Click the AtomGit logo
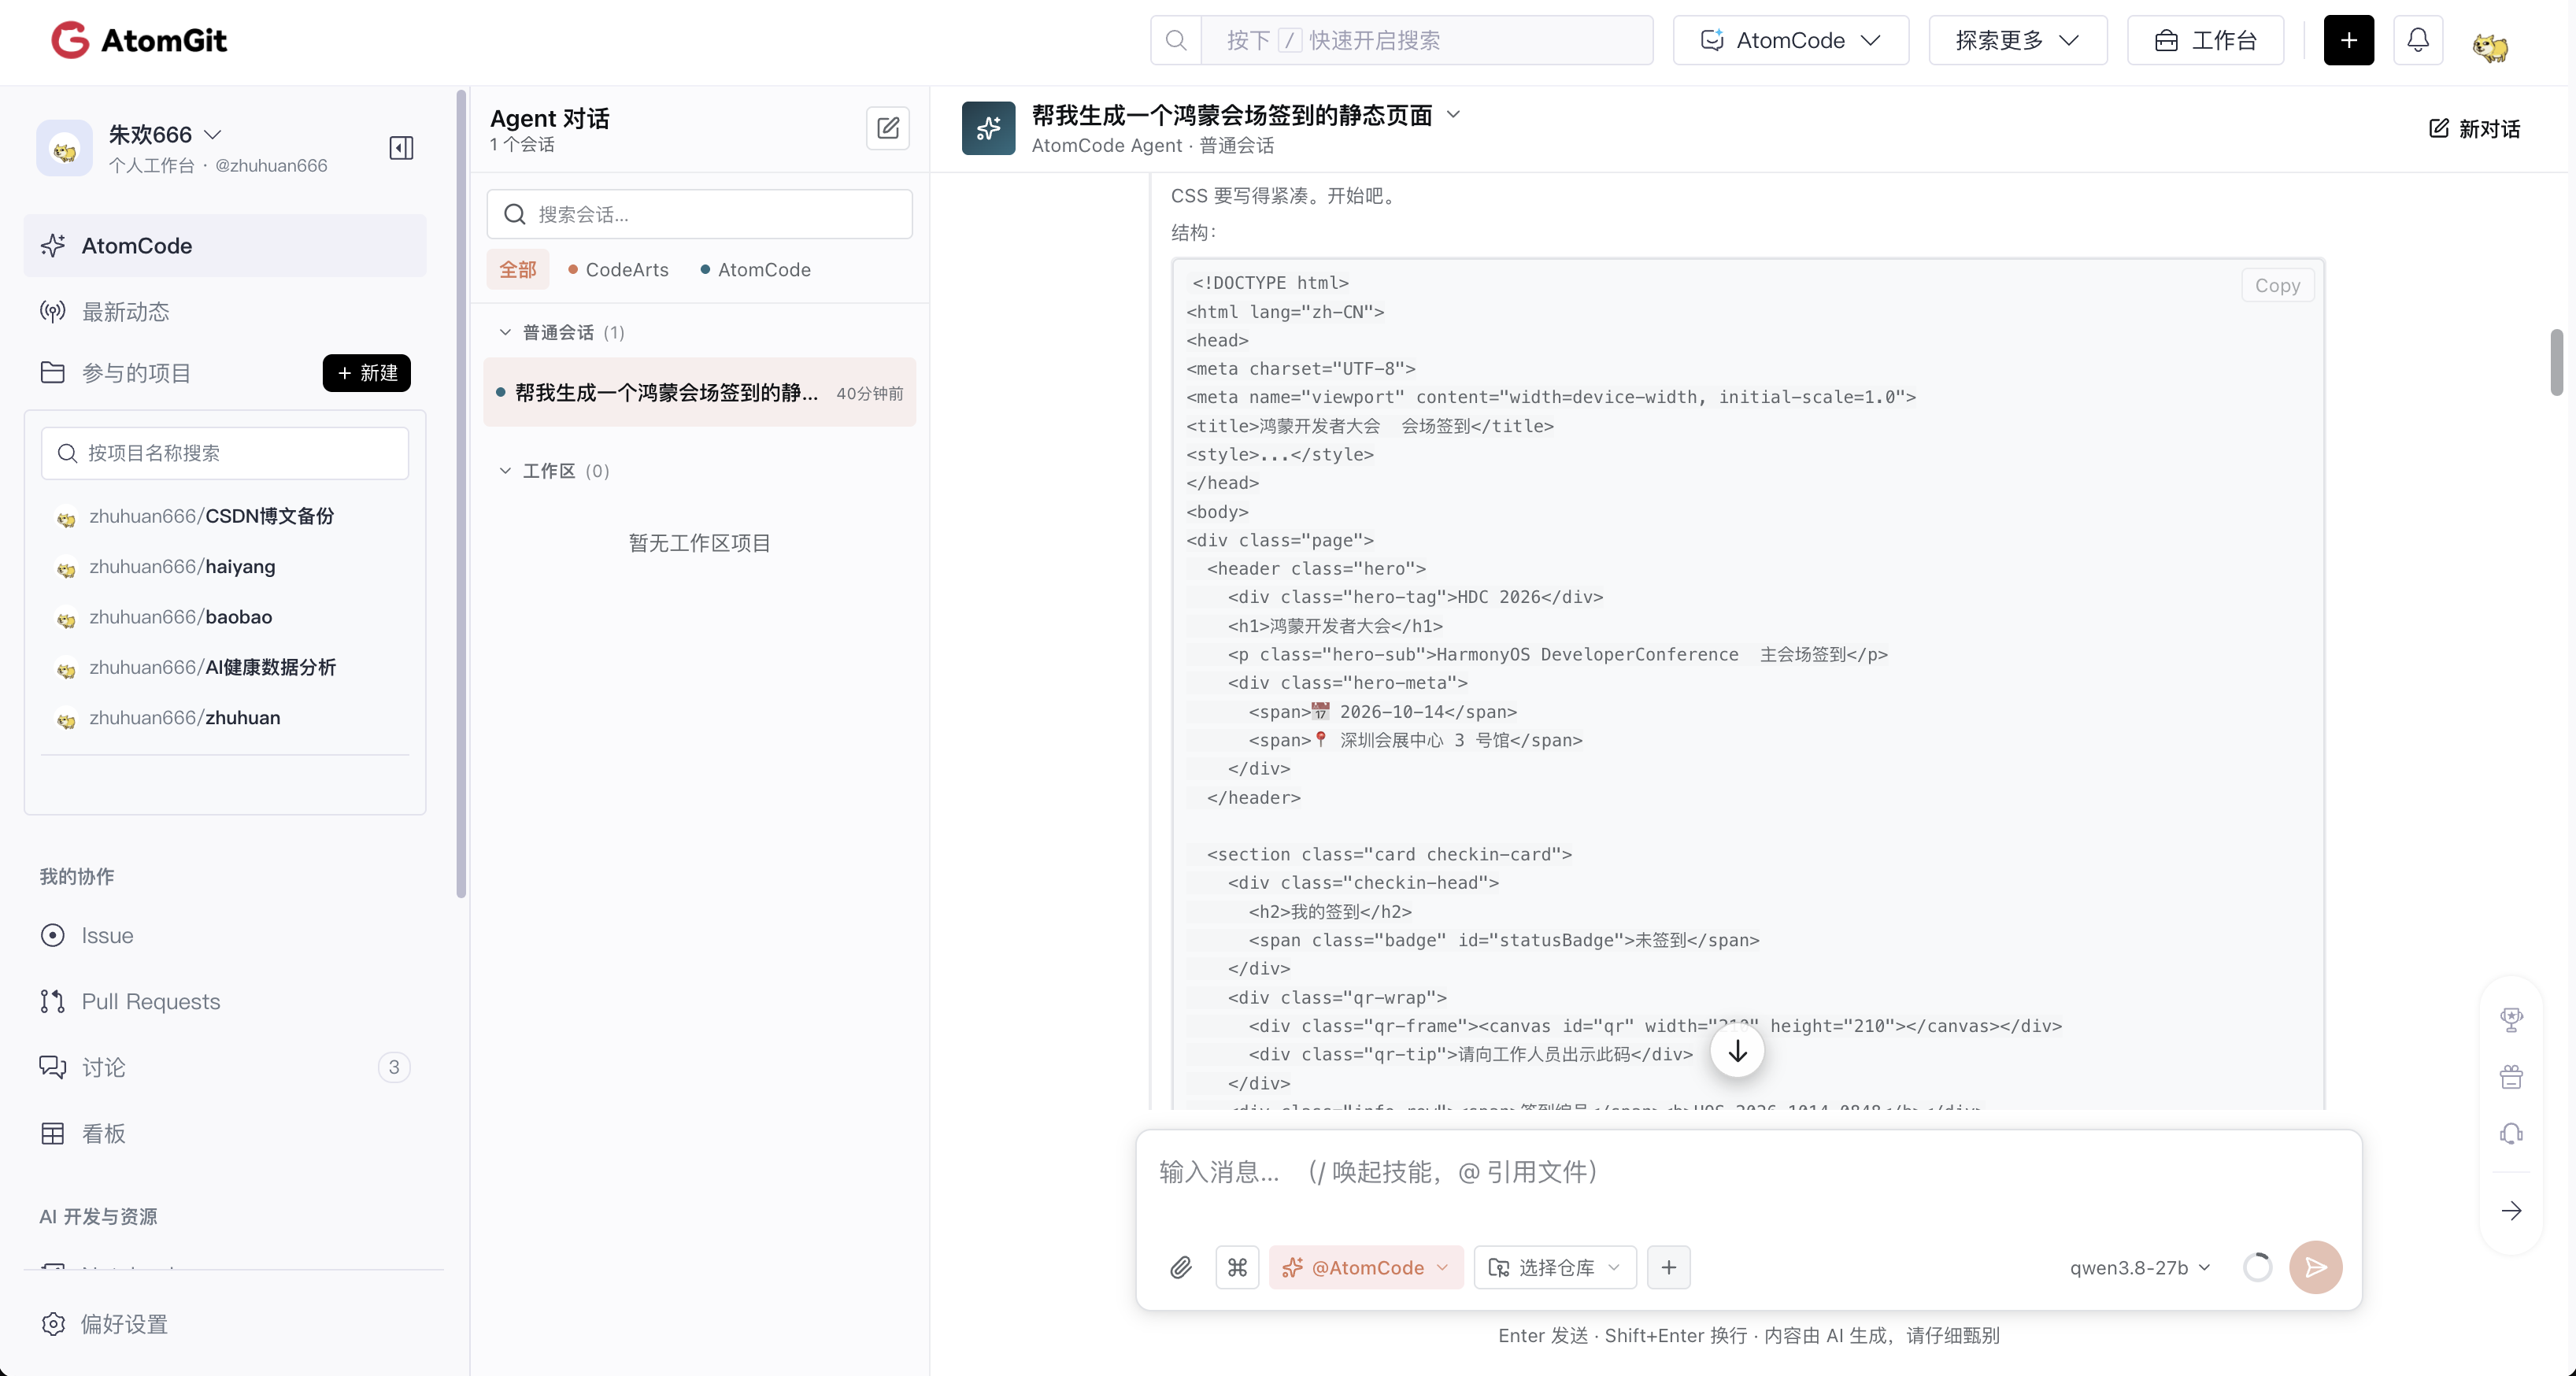 click(x=140, y=40)
